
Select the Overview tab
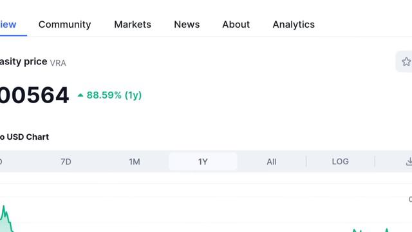click(x=8, y=24)
